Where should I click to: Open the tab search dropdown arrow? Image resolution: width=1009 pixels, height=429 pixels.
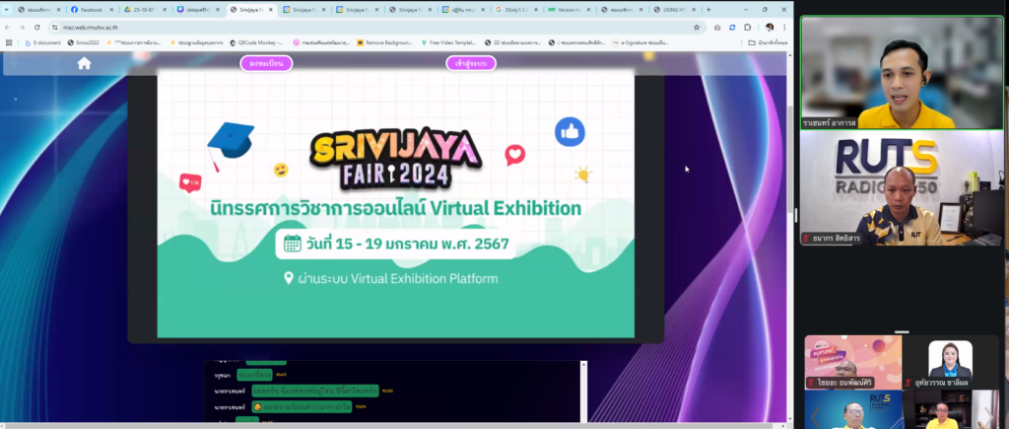point(7,10)
